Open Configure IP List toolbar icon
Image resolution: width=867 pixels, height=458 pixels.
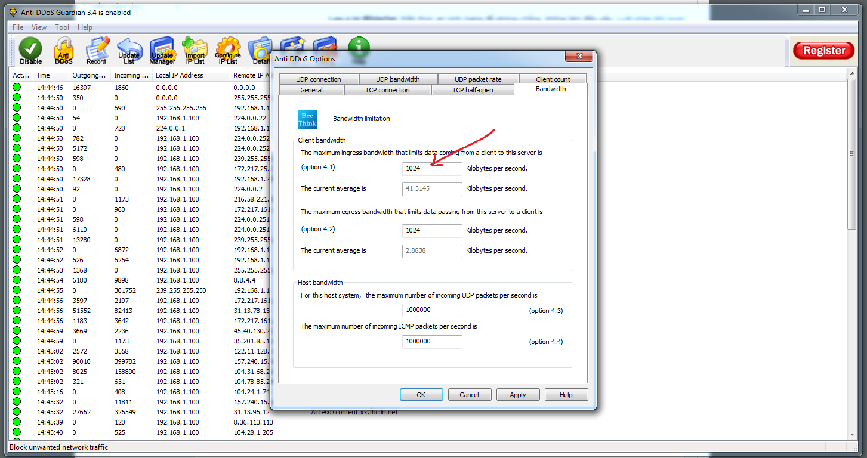[x=228, y=51]
